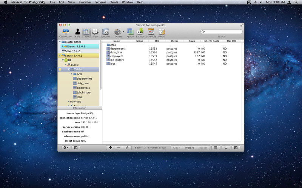Open the gear actions menu button

point(66,147)
